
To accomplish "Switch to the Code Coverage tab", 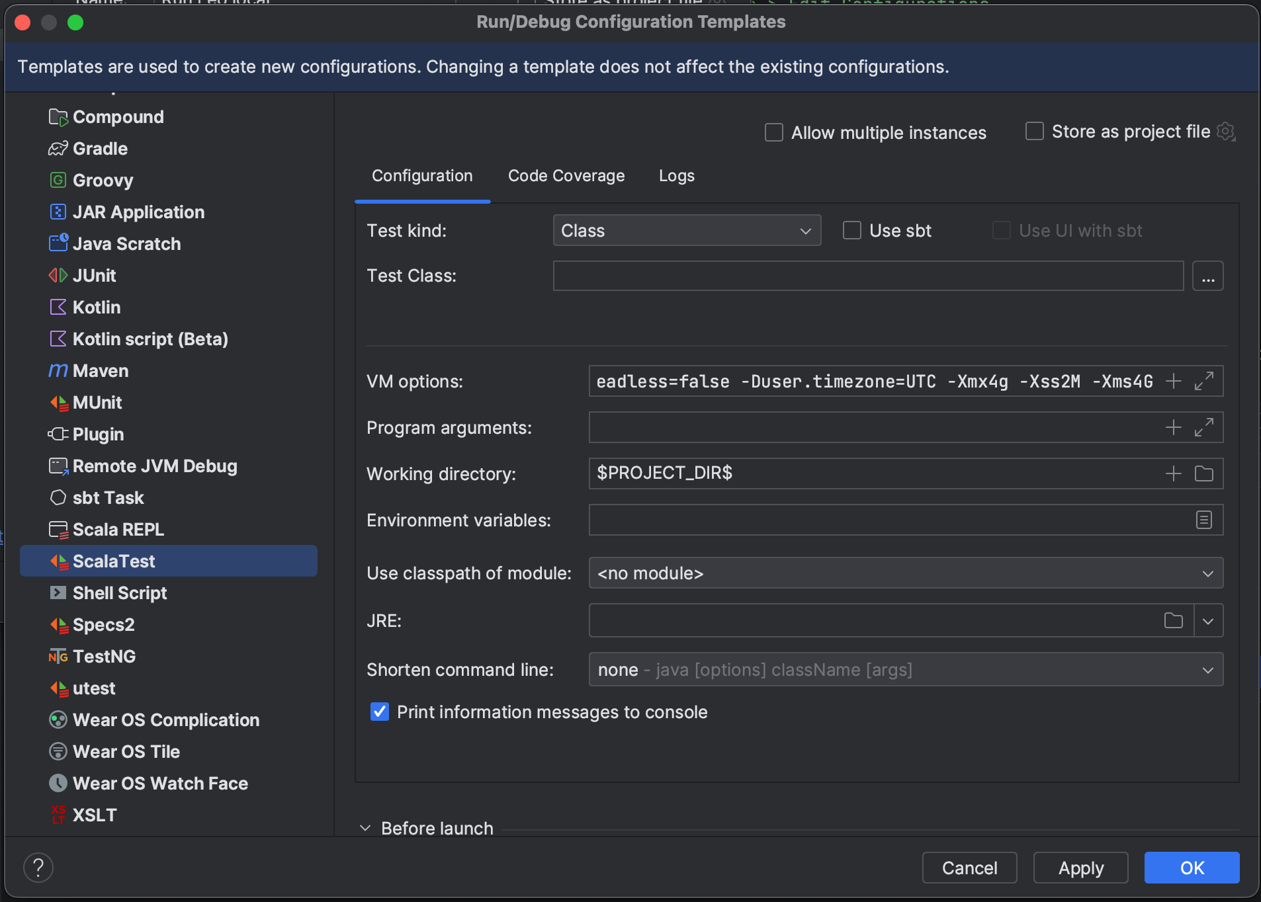I will pos(566,176).
